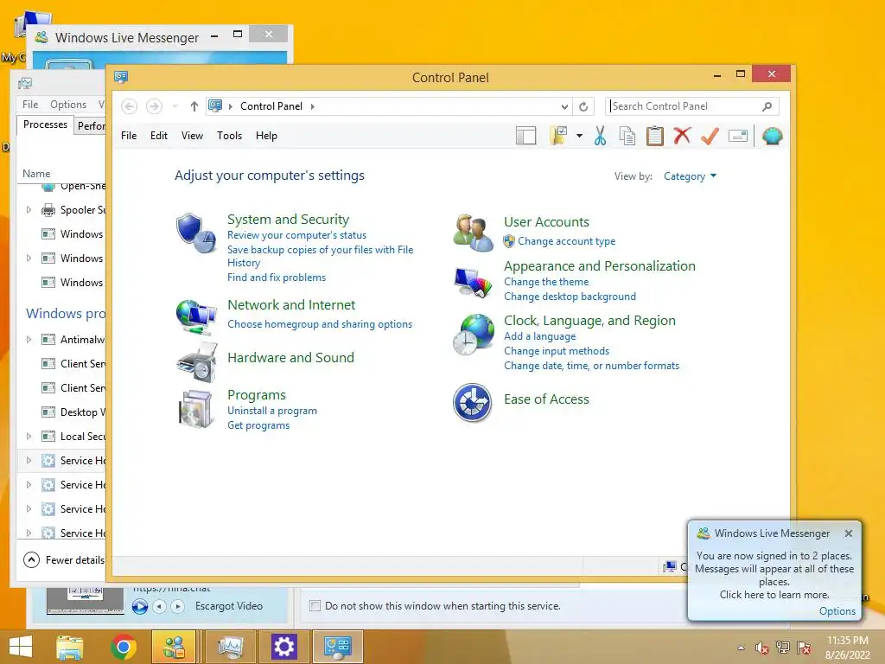Click the User Accounts people icon
This screenshot has height=664, width=885.
point(473,232)
